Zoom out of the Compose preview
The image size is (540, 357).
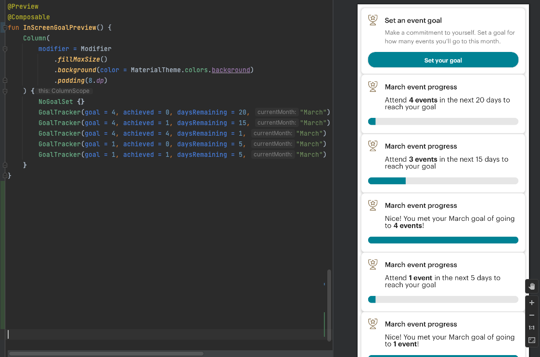click(531, 315)
